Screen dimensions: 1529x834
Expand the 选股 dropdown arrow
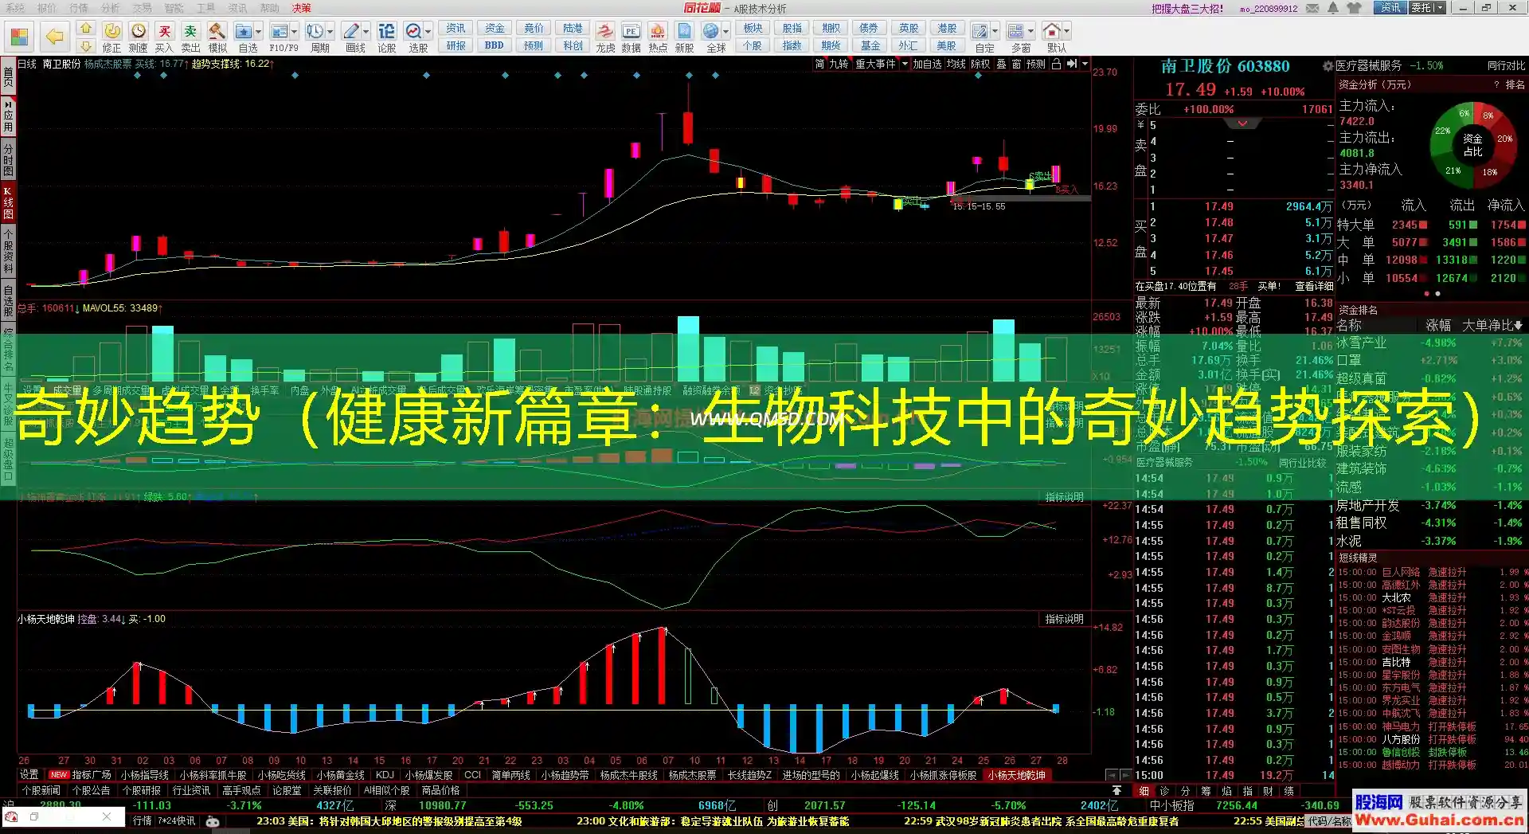pyautogui.click(x=428, y=32)
